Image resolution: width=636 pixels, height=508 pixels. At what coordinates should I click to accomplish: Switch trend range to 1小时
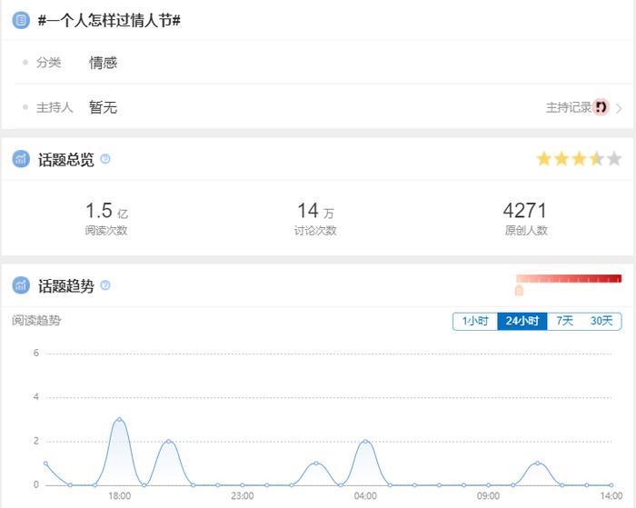(x=475, y=321)
